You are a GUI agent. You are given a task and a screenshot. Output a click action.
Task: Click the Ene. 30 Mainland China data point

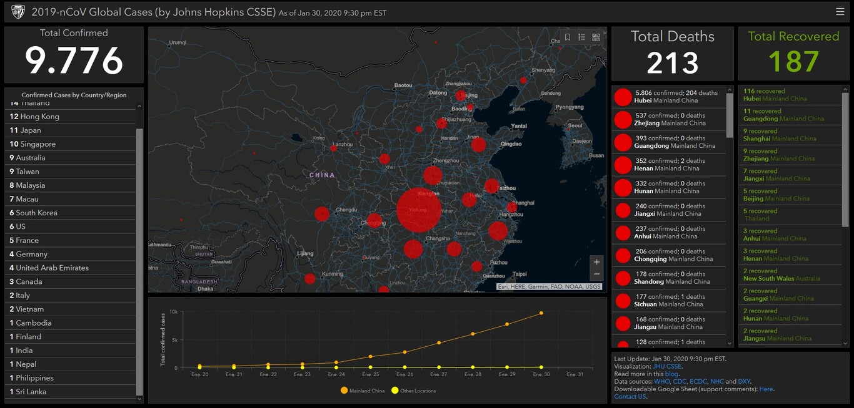point(541,313)
